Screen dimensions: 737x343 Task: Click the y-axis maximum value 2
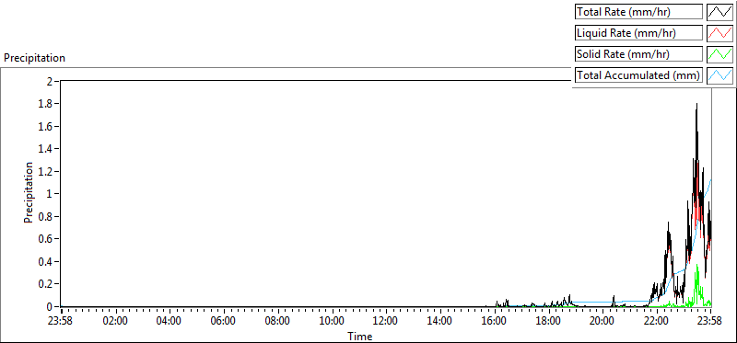[x=49, y=81]
